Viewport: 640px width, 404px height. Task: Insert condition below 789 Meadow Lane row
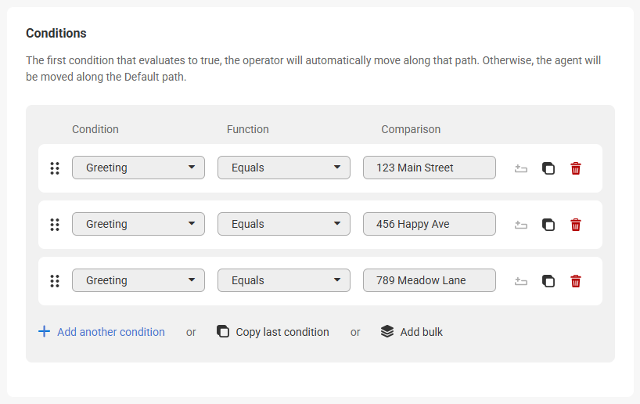[521, 281]
